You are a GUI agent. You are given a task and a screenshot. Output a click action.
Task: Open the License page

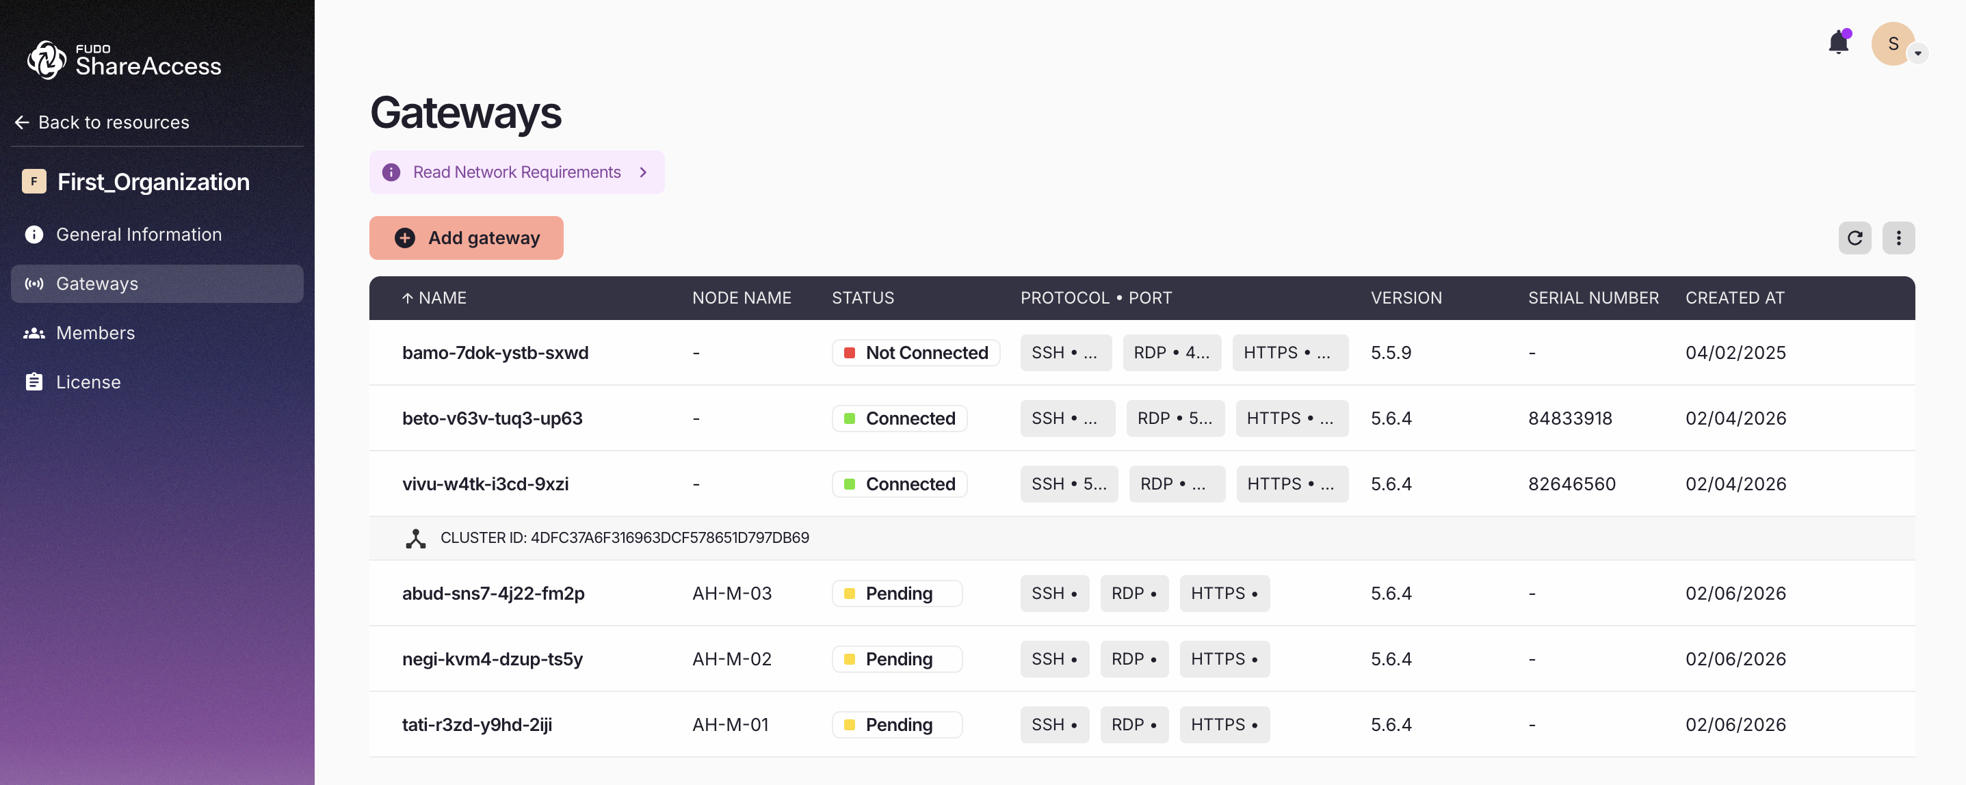point(88,382)
